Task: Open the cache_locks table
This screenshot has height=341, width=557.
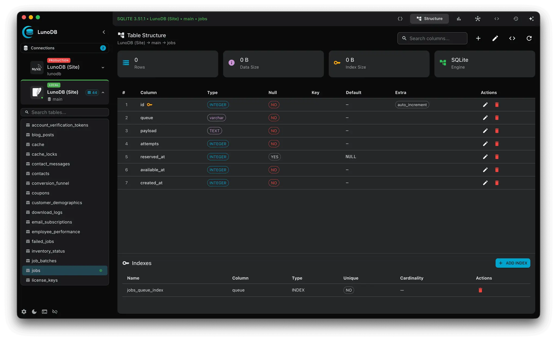Action: pyautogui.click(x=65, y=154)
